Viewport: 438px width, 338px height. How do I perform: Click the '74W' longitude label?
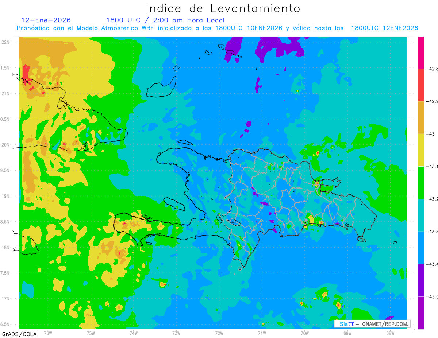click(134, 333)
